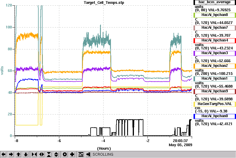Click the -4 x-axis tick label

[x=103, y=141]
